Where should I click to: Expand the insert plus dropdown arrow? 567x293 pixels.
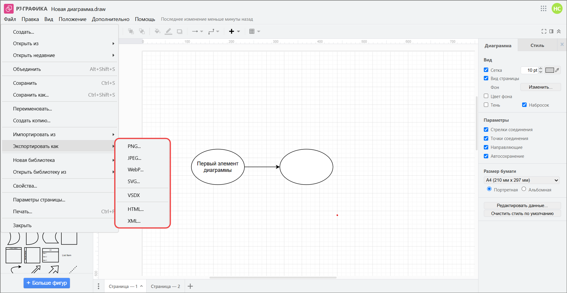point(238,31)
